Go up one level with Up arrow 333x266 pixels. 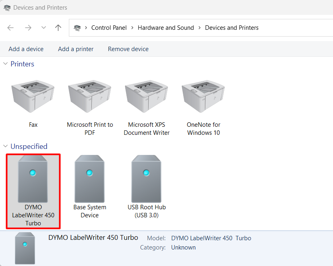coord(58,28)
